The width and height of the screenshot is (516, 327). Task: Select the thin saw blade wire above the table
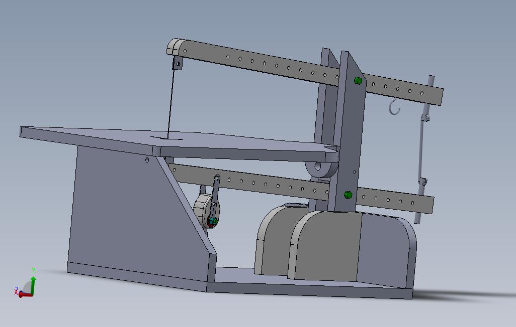[171, 98]
